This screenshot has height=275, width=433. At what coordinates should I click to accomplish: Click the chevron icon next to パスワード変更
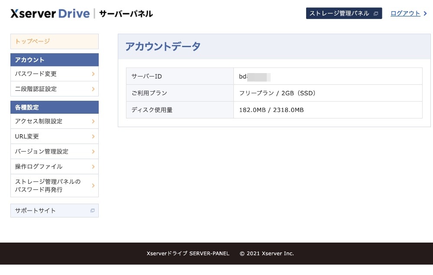pyautogui.click(x=93, y=74)
